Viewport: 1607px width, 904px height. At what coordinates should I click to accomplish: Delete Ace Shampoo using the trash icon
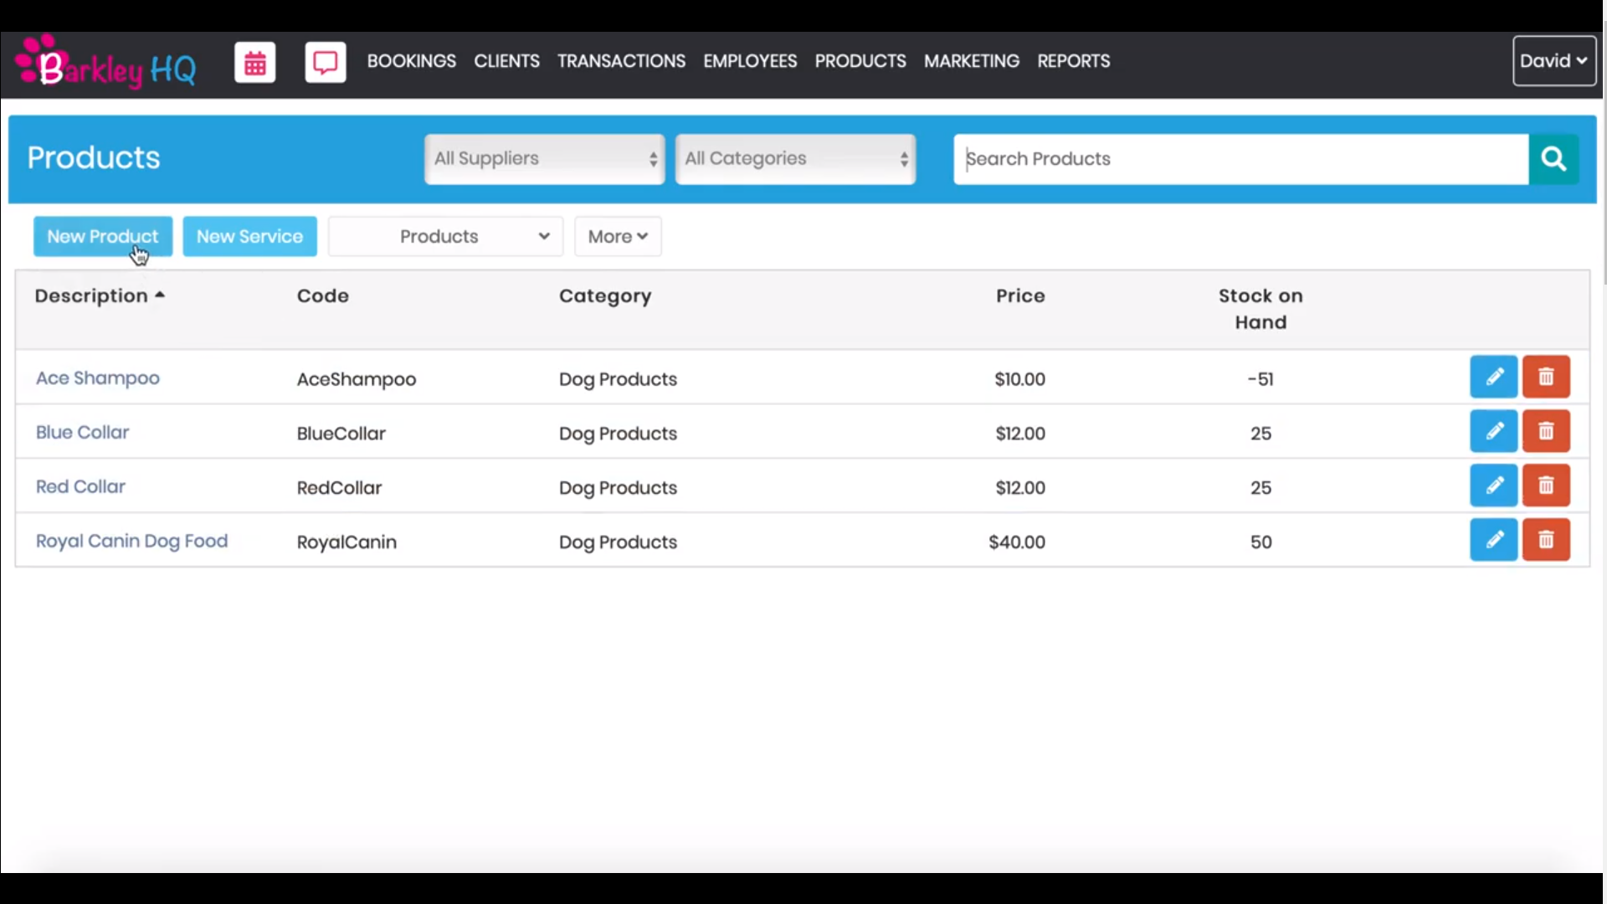click(1546, 377)
